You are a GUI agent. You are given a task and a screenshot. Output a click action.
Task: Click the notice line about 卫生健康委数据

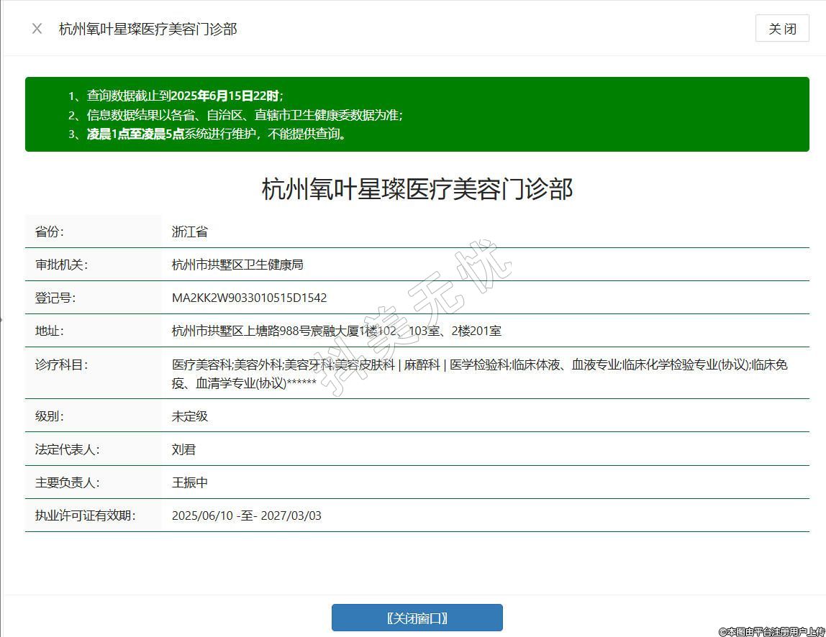[x=245, y=115]
